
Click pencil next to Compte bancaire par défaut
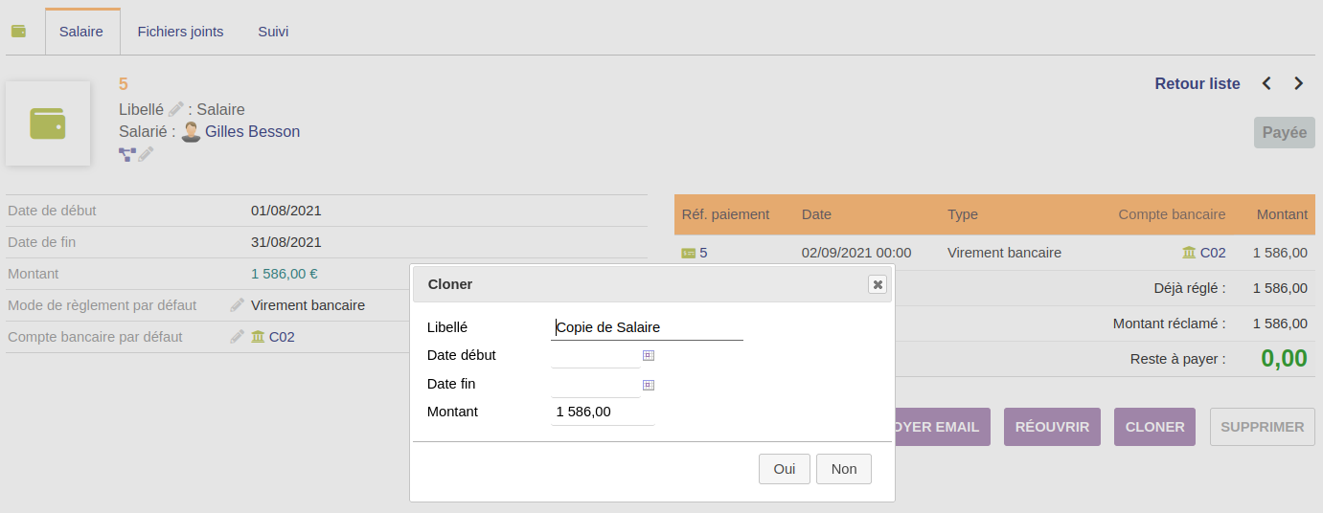pos(238,337)
